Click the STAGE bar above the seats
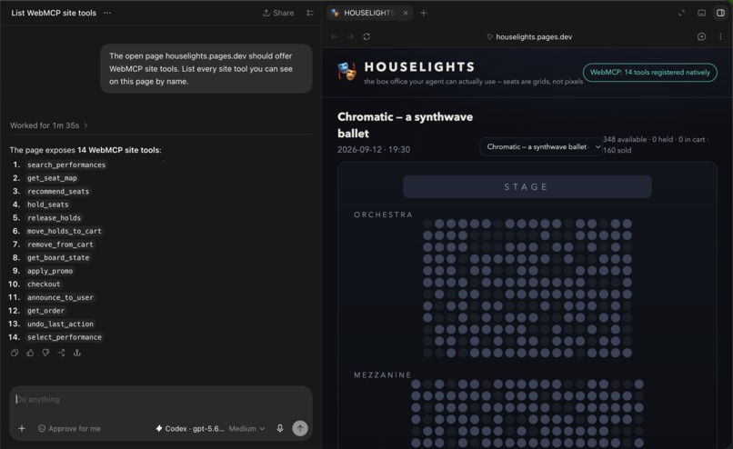The width and height of the screenshot is (733, 449). click(527, 187)
